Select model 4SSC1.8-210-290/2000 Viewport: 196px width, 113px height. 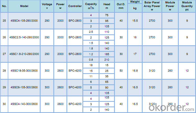click(24, 54)
